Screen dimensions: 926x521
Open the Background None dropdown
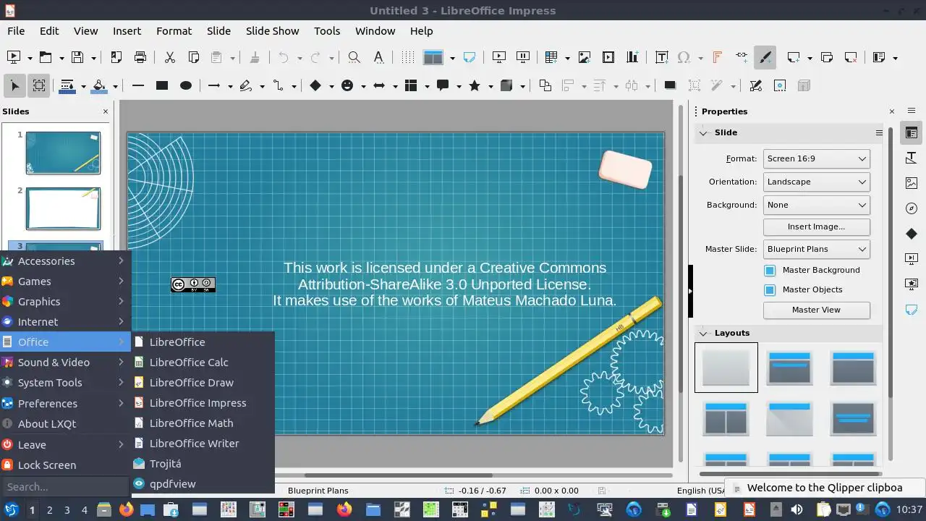(x=817, y=205)
